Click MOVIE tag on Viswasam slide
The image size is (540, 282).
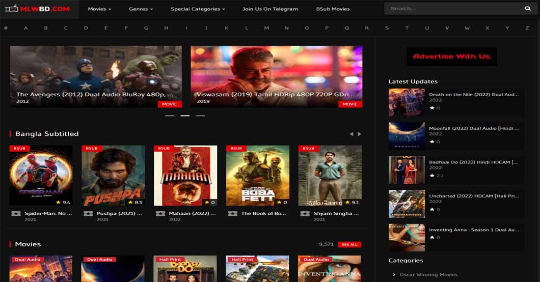350,104
